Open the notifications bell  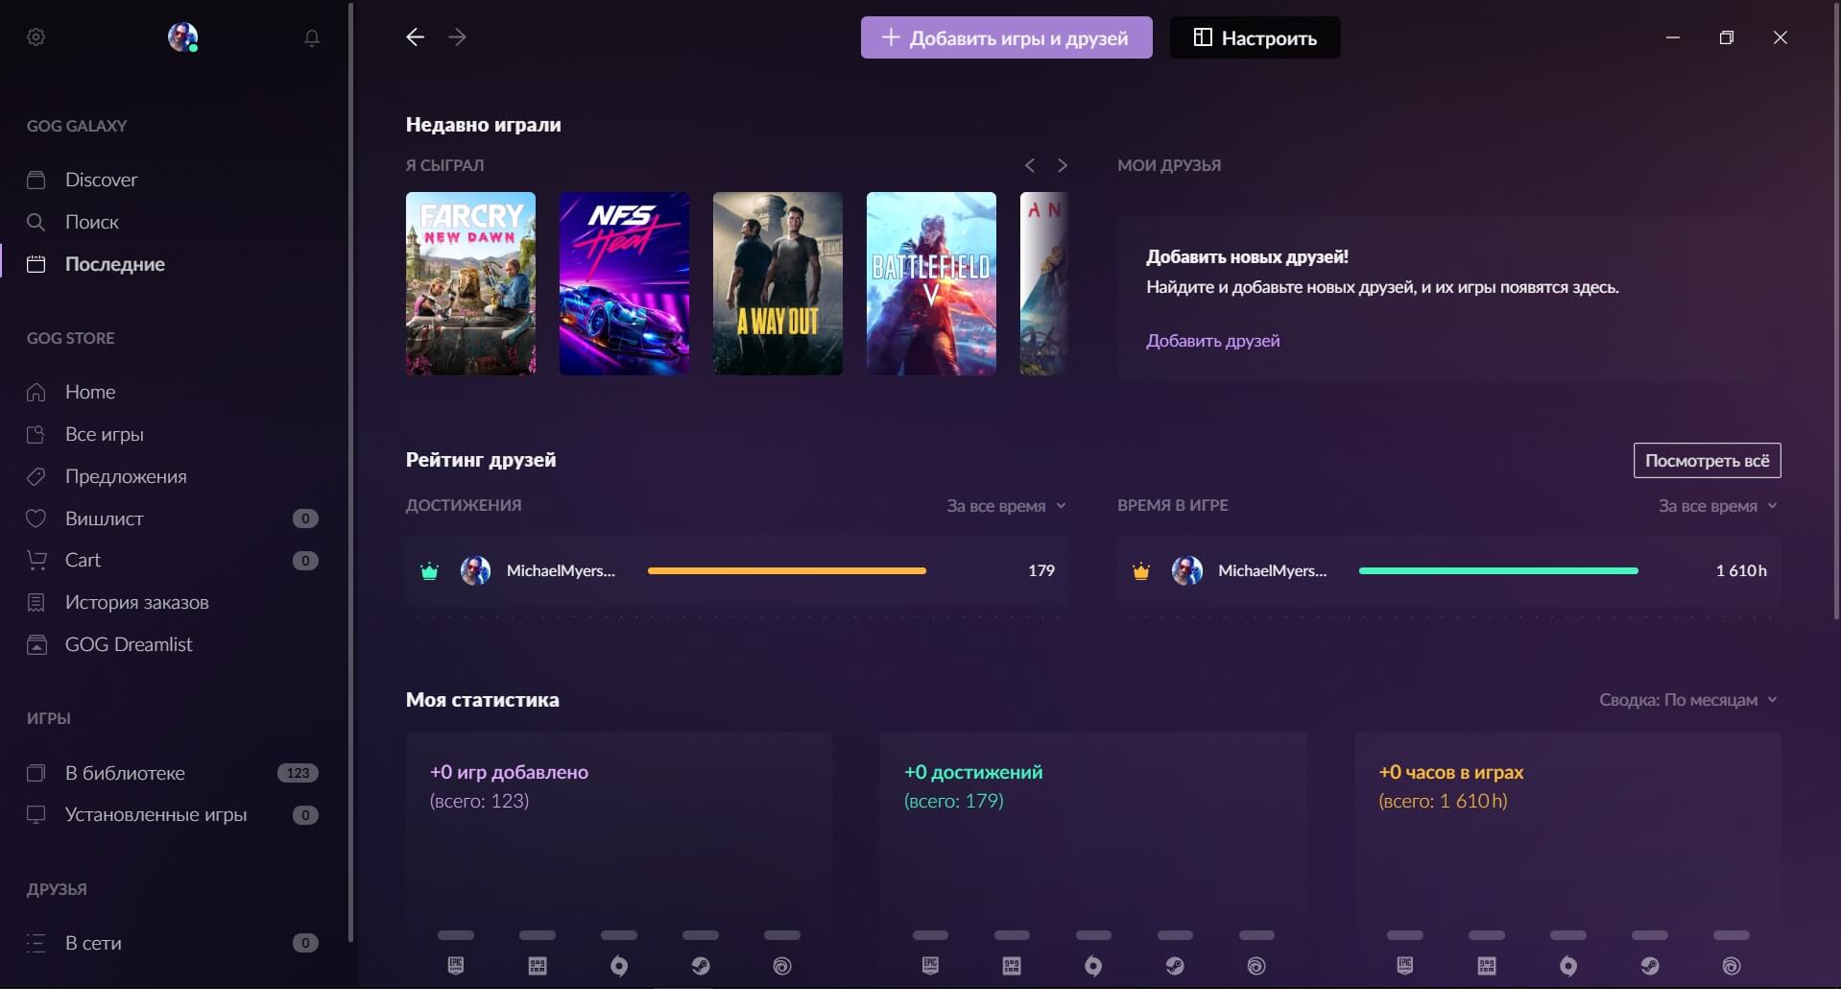click(312, 37)
